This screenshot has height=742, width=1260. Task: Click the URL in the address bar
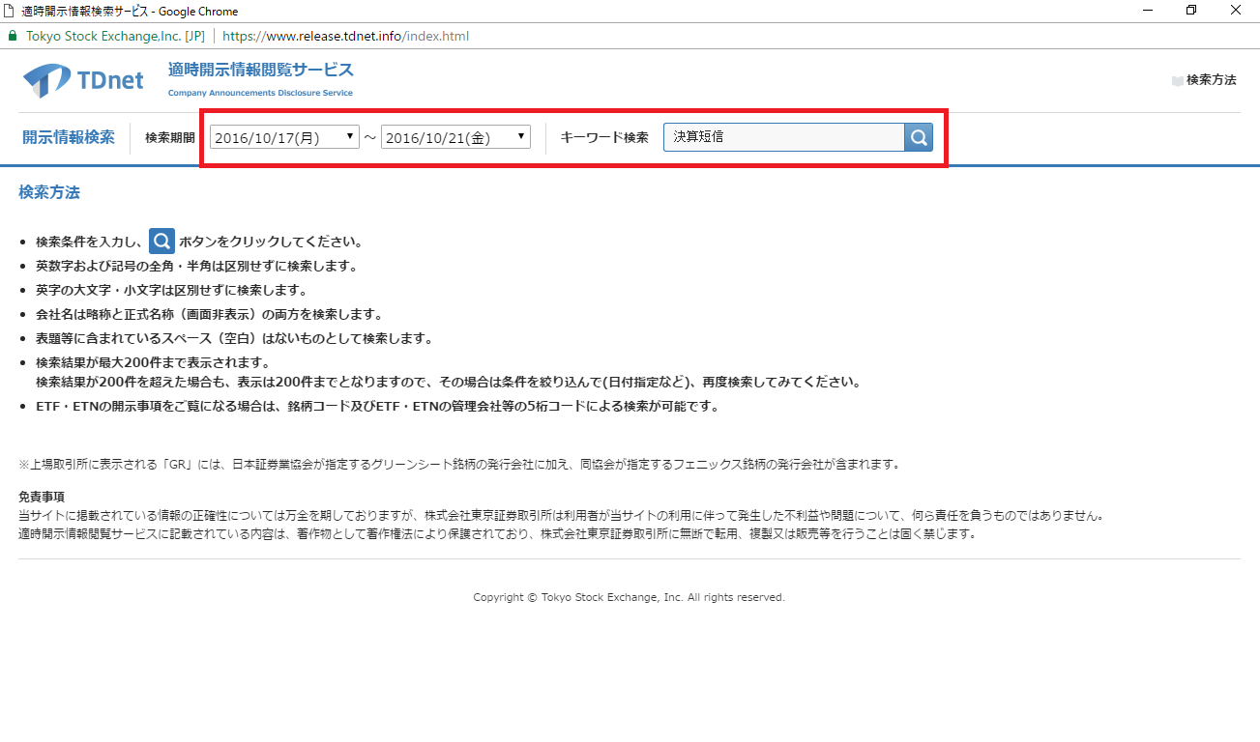[346, 36]
